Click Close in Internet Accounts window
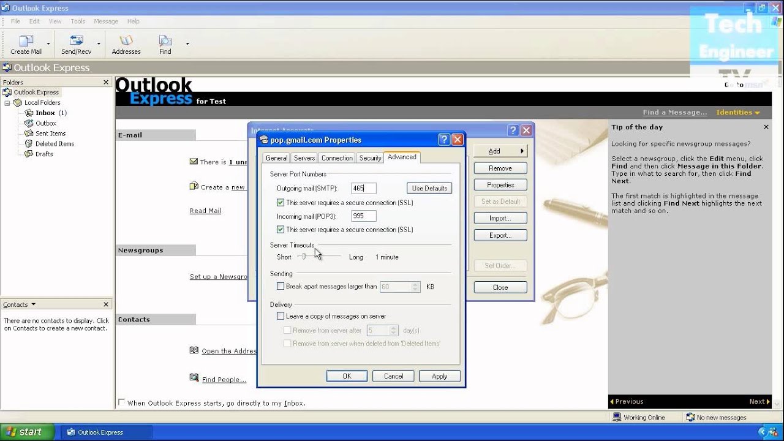The width and height of the screenshot is (784, 441). tap(500, 287)
